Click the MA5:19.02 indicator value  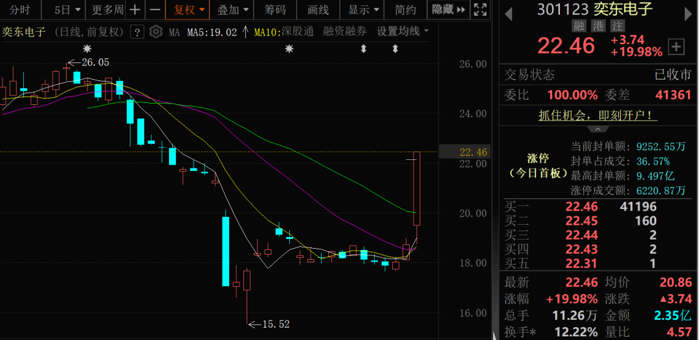[x=212, y=32]
